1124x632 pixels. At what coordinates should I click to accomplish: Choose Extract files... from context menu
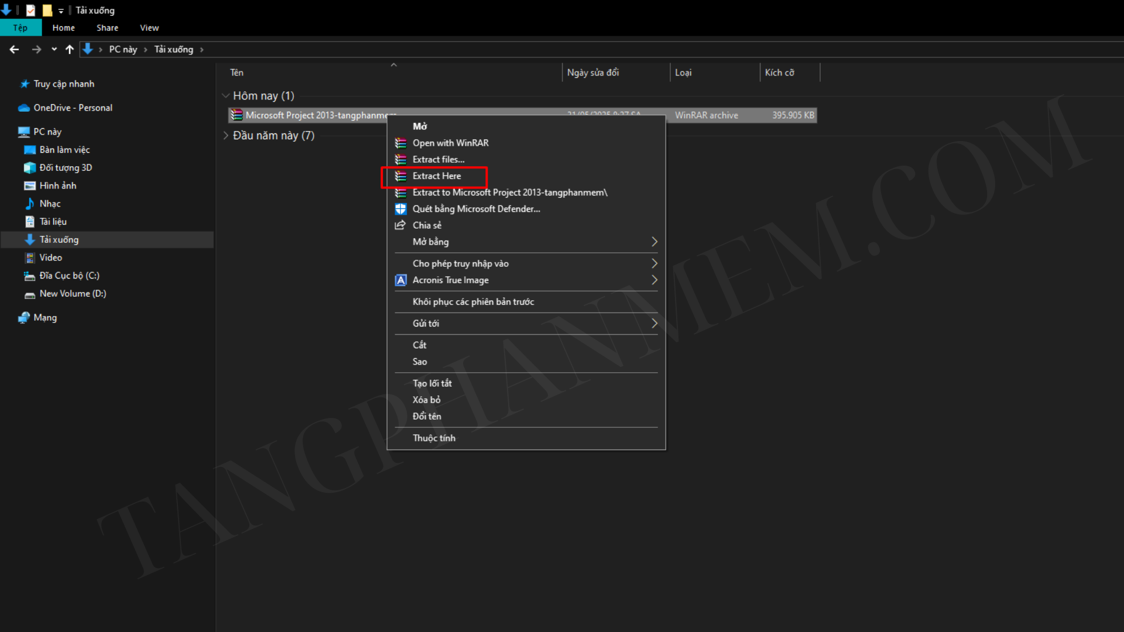(x=438, y=159)
